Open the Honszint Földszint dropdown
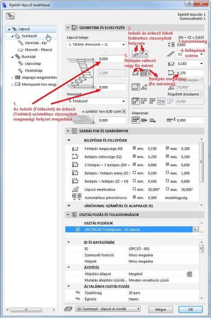The height and width of the screenshot is (318, 211). tap(97, 101)
